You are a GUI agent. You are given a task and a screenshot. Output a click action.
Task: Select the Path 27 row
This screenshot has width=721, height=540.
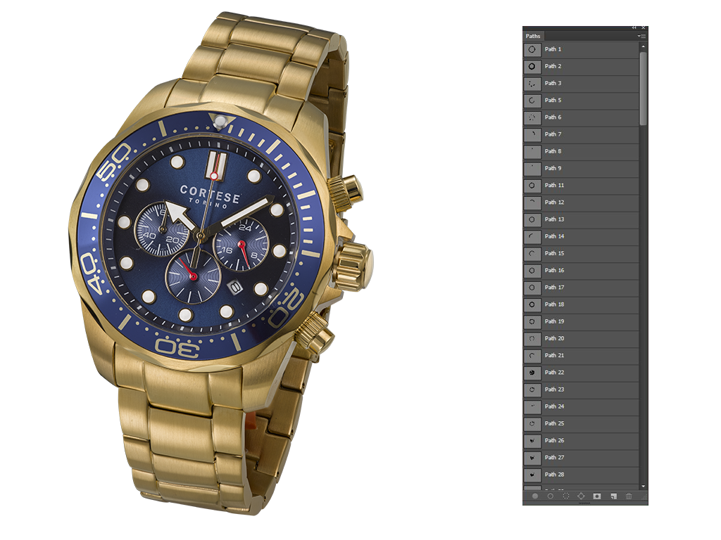(x=581, y=457)
